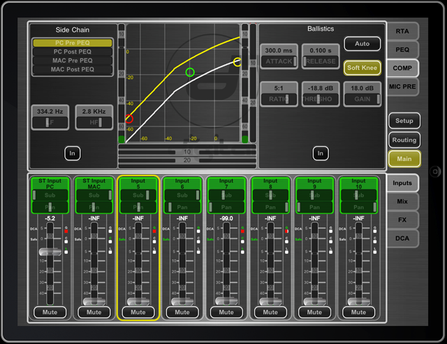Mute the Input 7 channel
Viewport: 447px width, 344px height.
pyautogui.click(x=226, y=313)
